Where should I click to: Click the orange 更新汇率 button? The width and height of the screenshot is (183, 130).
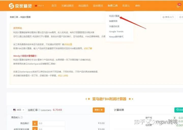click(99, 110)
